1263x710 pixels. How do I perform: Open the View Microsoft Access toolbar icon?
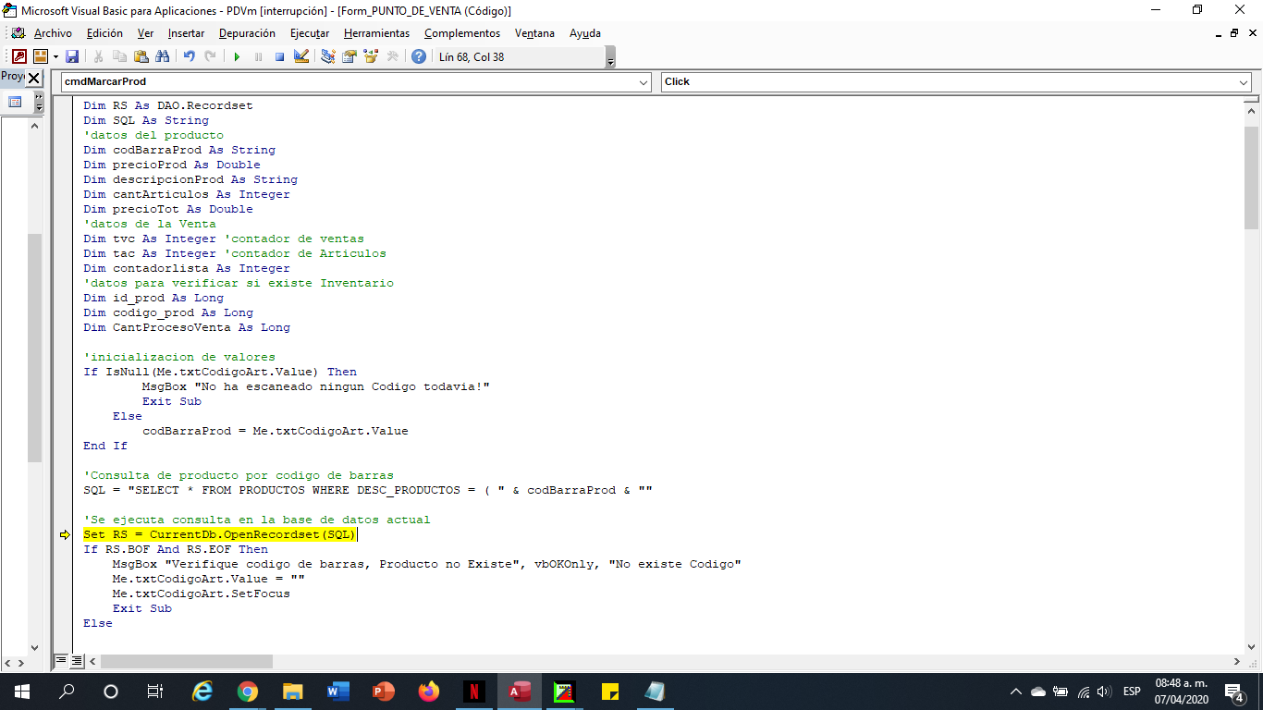[x=18, y=56]
